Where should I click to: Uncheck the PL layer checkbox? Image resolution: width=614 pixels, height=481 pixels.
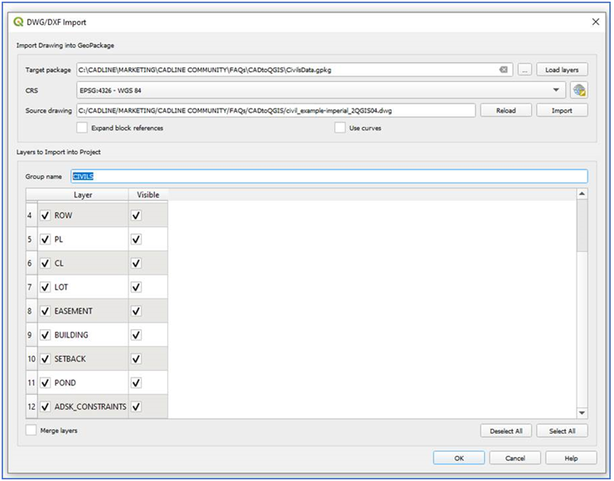click(46, 239)
